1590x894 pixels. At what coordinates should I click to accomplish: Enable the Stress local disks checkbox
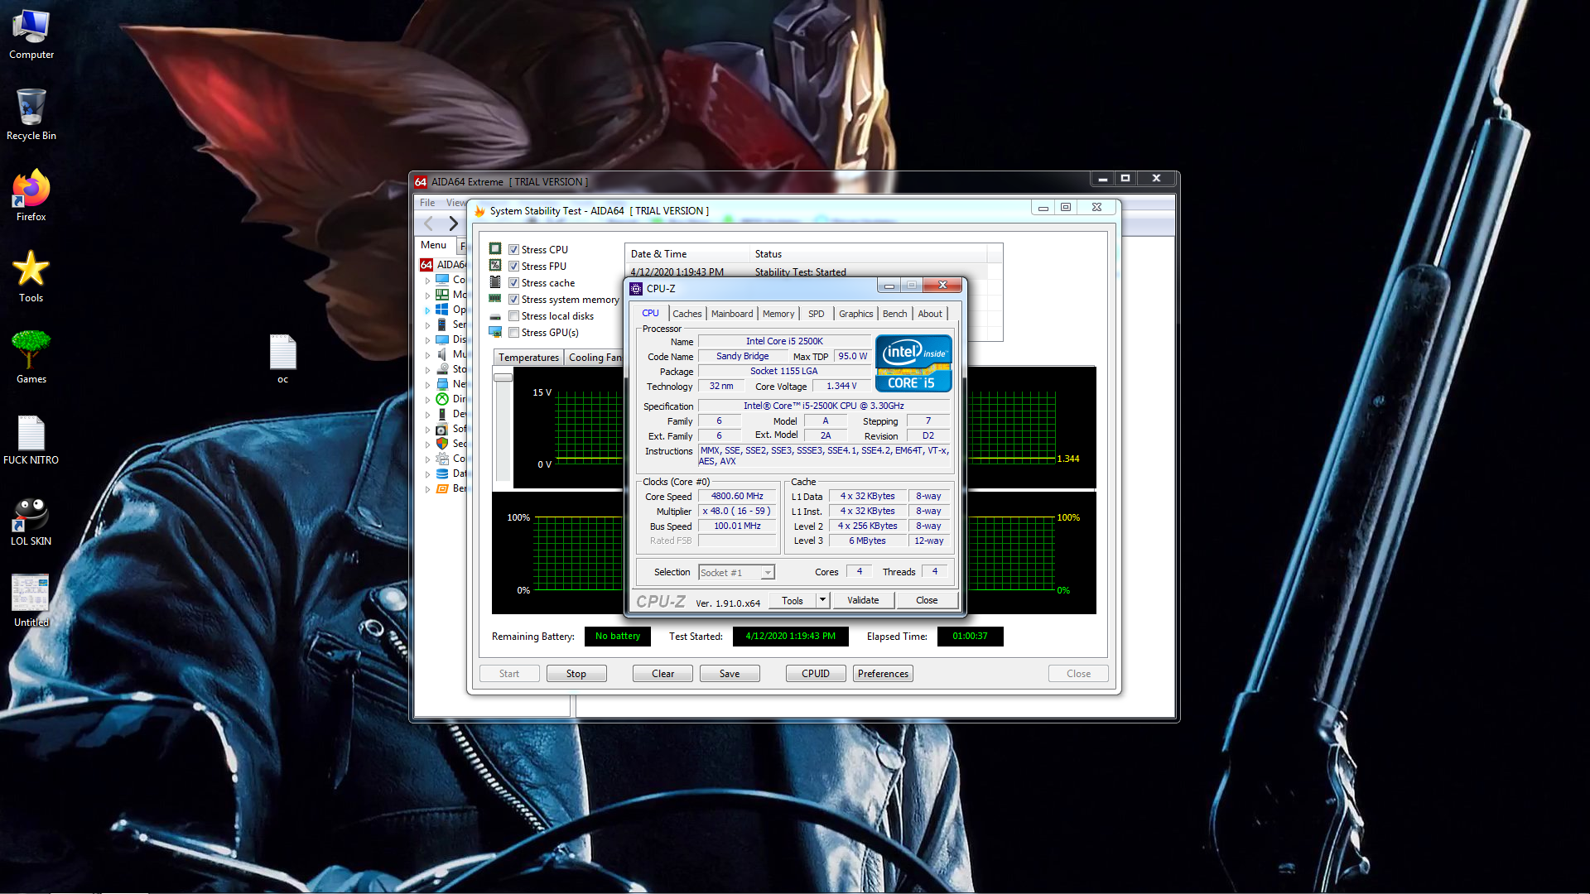tap(513, 316)
